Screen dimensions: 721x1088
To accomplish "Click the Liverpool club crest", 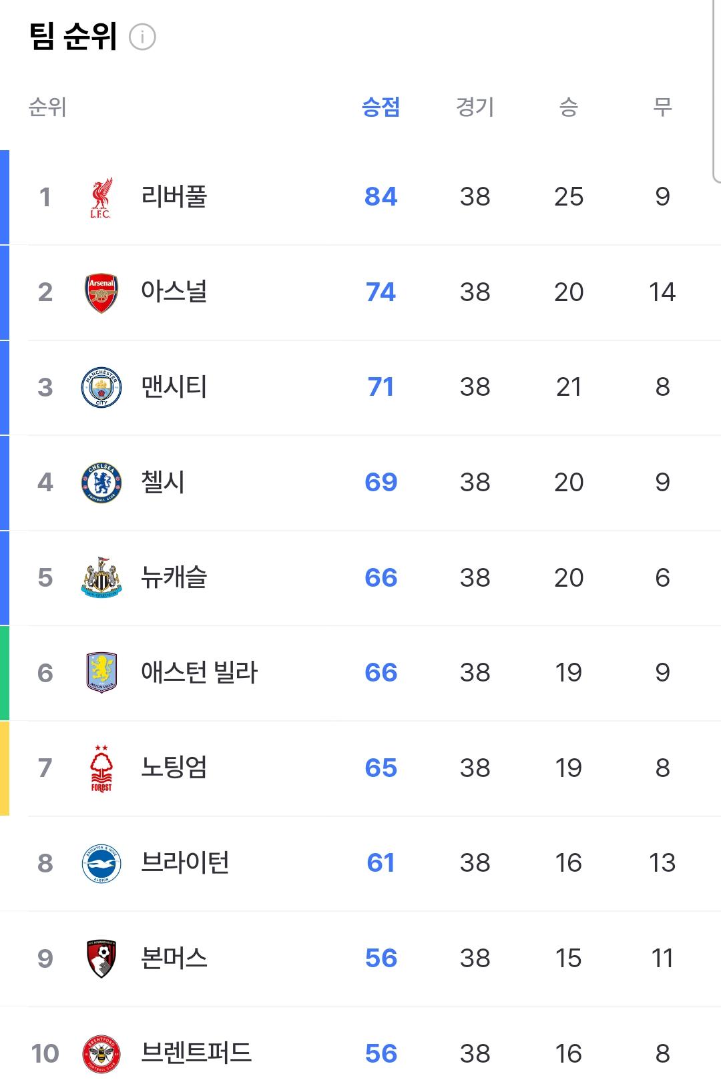I will click(x=101, y=198).
